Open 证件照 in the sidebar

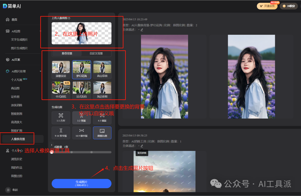pos(15,97)
